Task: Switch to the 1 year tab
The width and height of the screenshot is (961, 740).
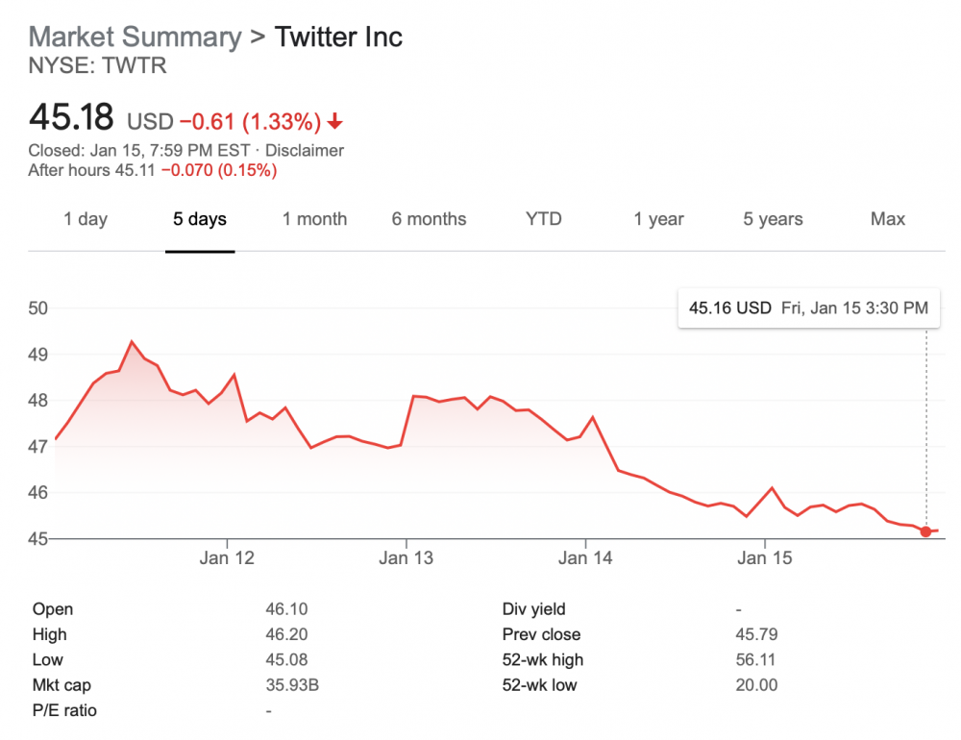Action: [x=658, y=219]
